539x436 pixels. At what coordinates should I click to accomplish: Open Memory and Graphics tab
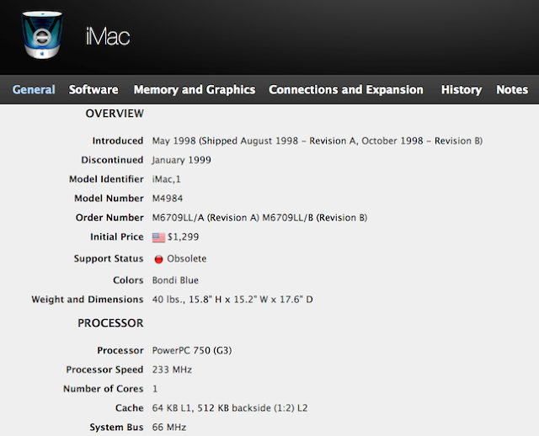(x=195, y=90)
